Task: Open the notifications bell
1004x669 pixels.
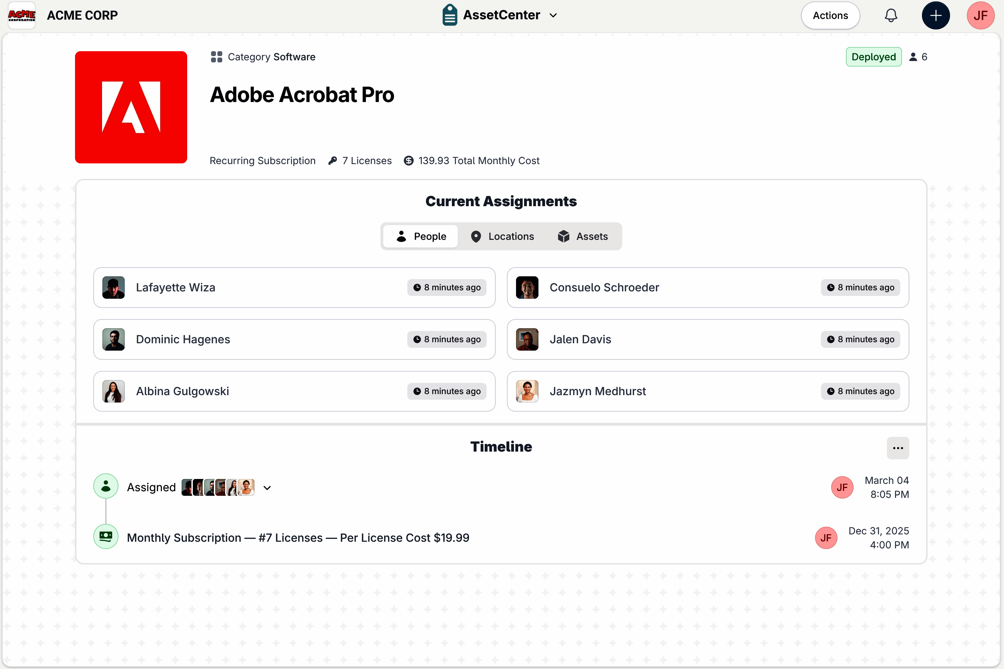Action: [890, 15]
